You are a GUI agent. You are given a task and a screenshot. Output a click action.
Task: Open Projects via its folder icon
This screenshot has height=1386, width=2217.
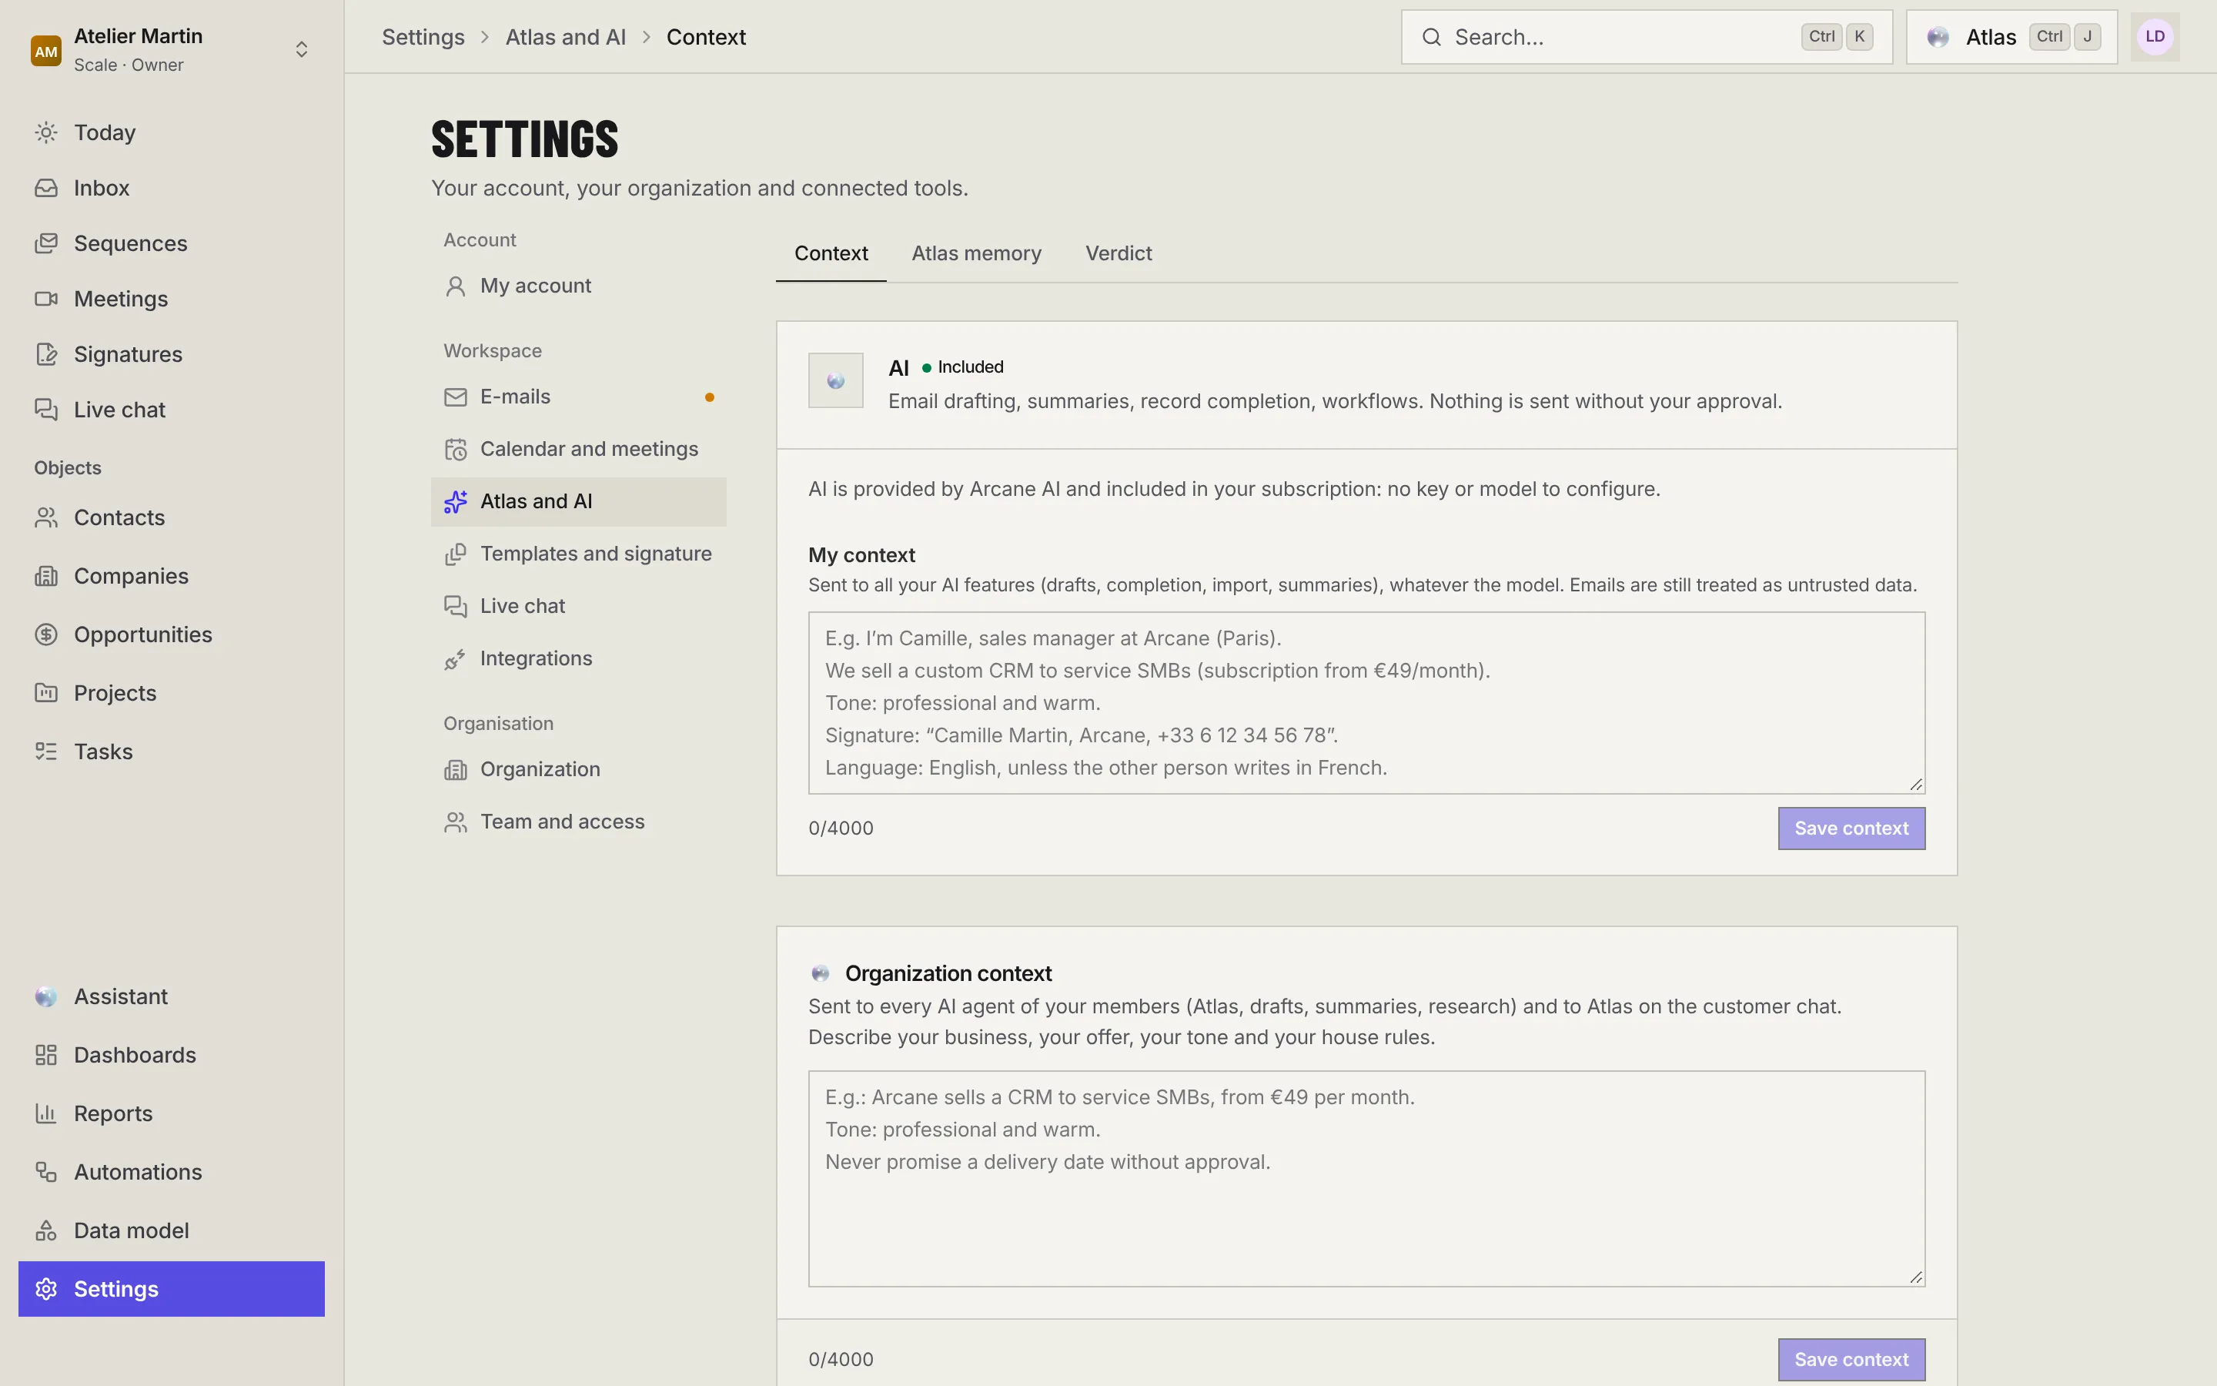(46, 693)
